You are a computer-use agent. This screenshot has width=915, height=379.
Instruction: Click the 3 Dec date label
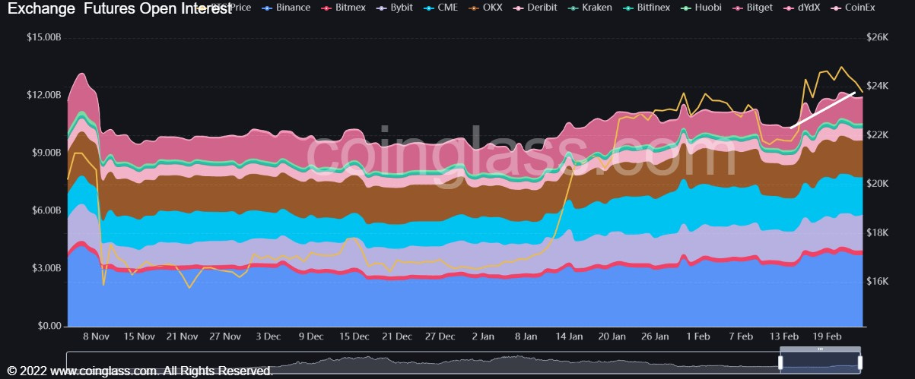(x=268, y=336)
